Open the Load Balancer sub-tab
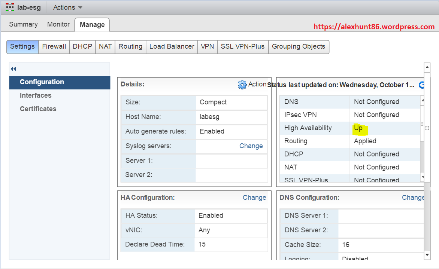Image resolution: width=439 pixels, height=269 pixels. (172, 46)
